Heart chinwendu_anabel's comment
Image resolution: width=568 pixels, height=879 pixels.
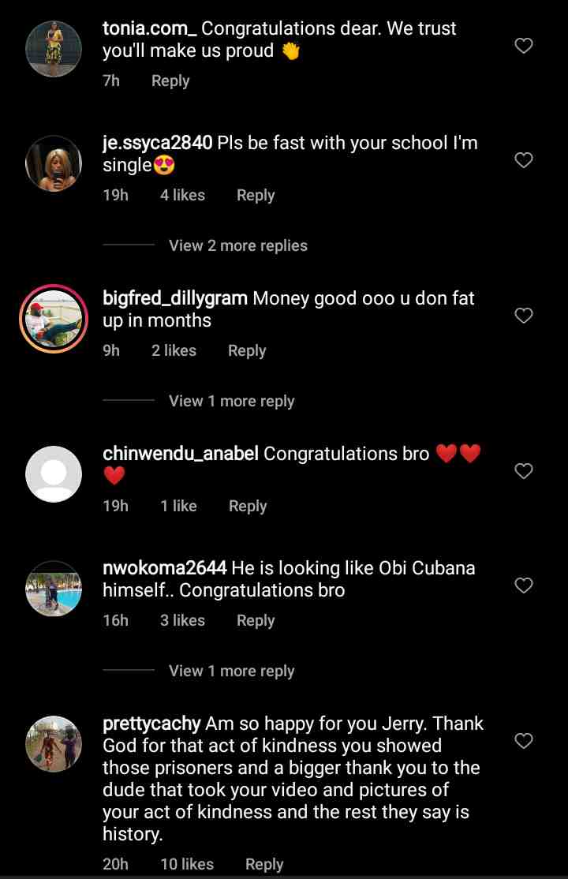524,472
